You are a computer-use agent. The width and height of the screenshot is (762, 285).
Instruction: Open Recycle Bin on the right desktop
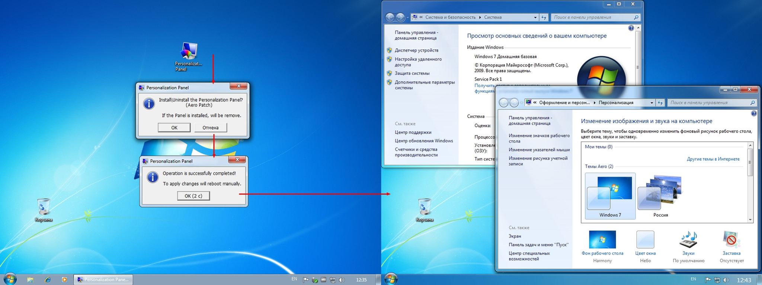click(x=425, y=210)
